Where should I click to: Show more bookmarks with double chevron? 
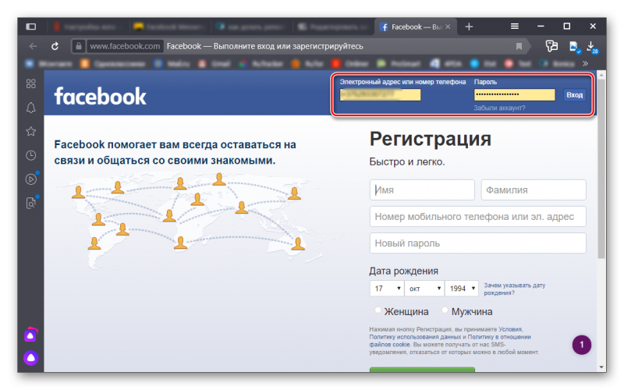point(585,63)
